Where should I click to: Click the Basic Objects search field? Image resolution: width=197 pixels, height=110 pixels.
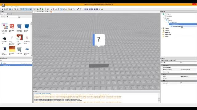16,61
